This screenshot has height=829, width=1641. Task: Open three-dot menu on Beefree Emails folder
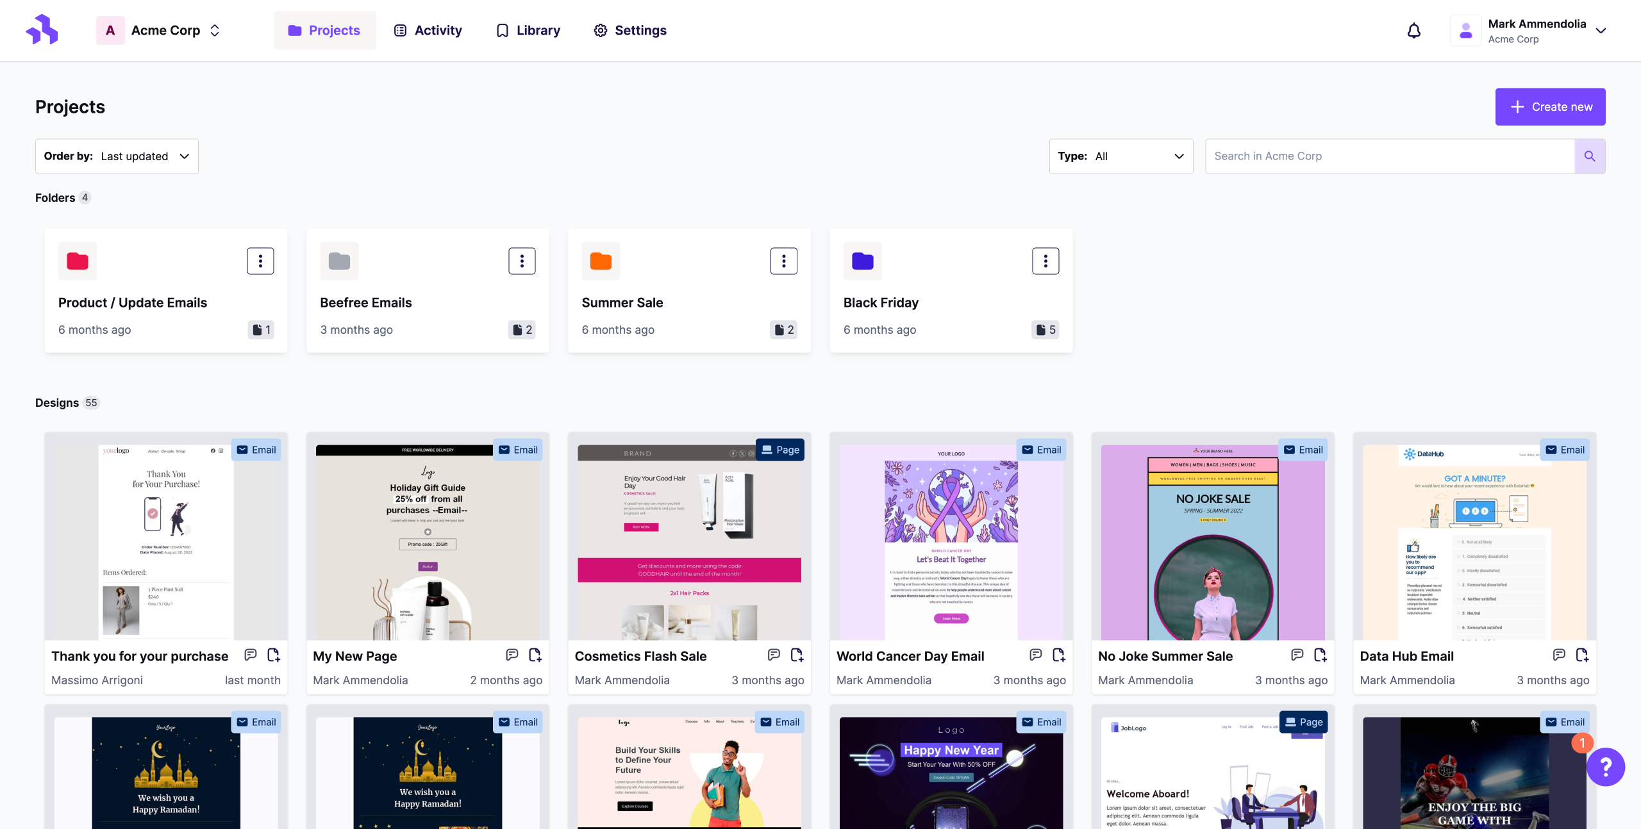(522, 261)
